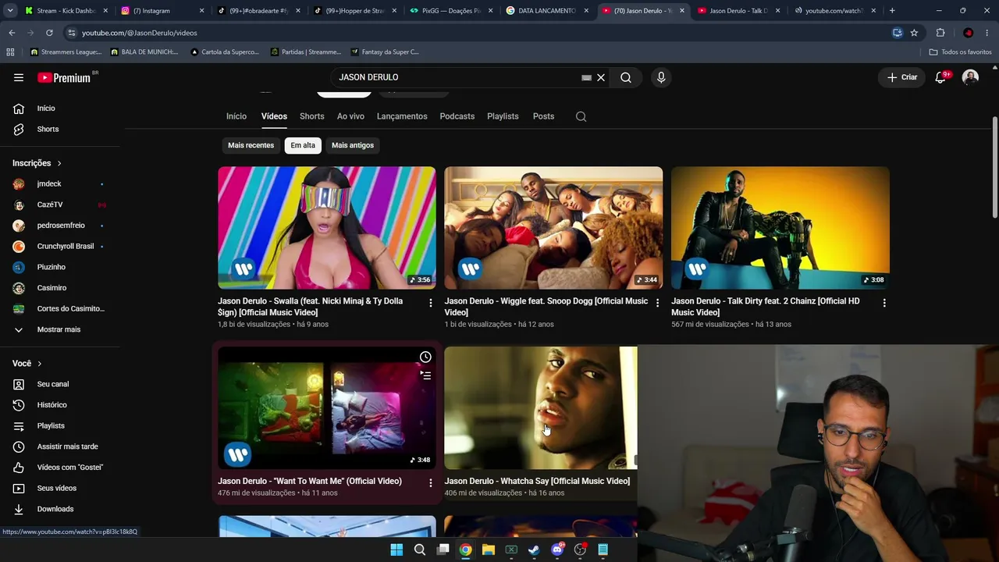The image size is (999, 562).
Task: Start voice search with the microphone
Action: click(x=661, y=77)
